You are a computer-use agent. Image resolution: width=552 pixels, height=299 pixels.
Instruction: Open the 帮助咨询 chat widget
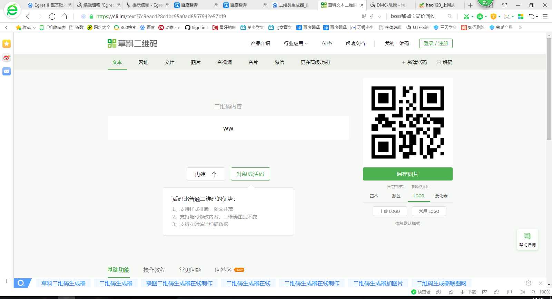tap(527, 240)
